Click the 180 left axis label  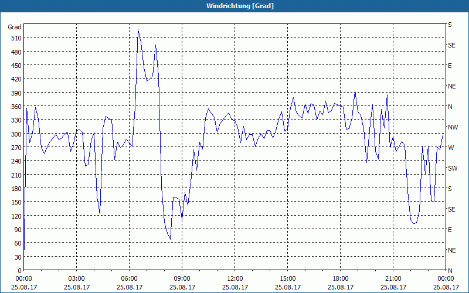pos(16,189)
